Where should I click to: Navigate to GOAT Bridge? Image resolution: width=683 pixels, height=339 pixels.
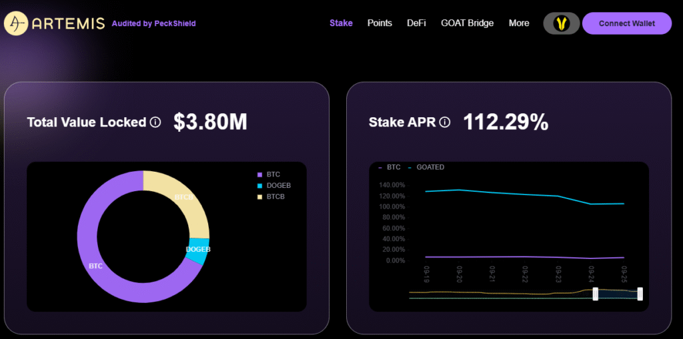click(468, 23)
